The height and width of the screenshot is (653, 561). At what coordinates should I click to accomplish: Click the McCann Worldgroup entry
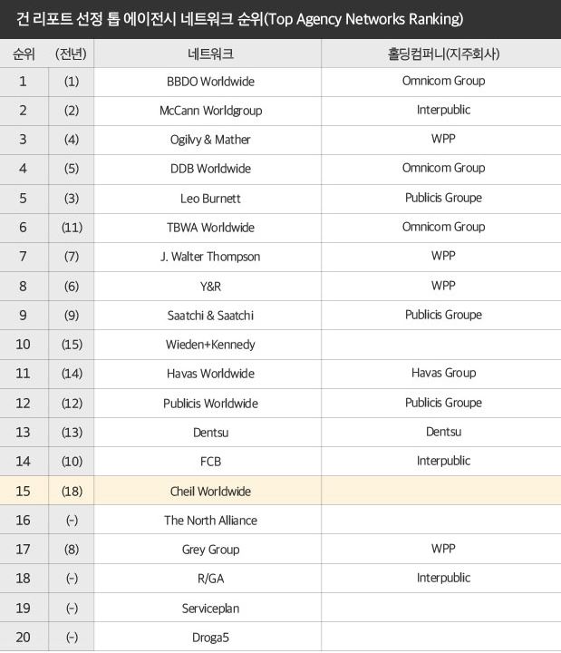point(210,111)
